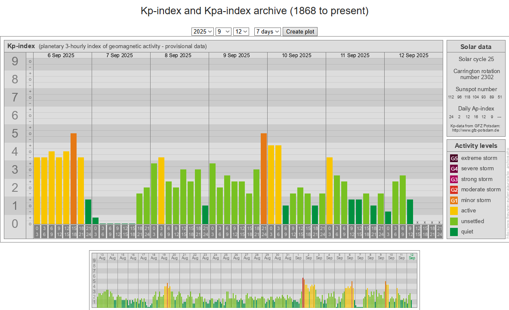Image resolution: width=509 pixels, height=310 pixels.
Task: Click the orange storm bar on 9 Sep
Action: [x=264, y=178]
